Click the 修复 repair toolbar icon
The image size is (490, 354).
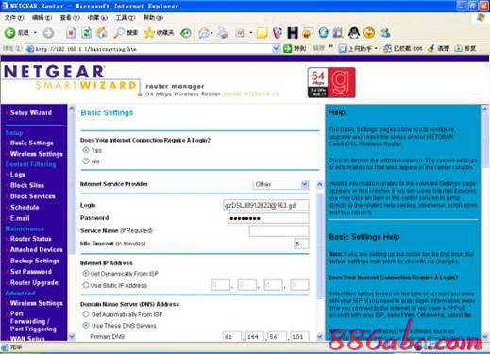coord(458,49)
